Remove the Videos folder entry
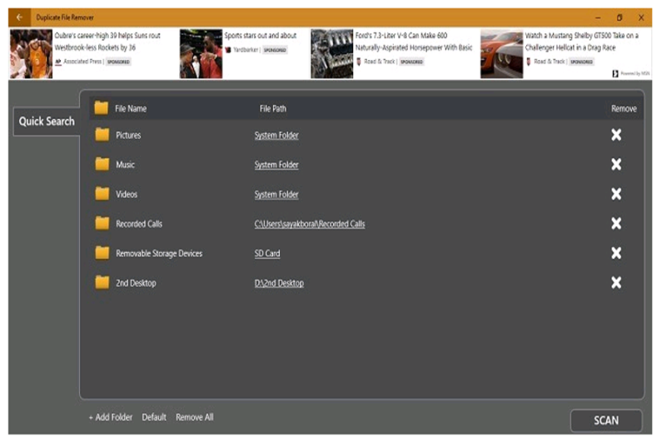Screen dimensions: 666x446 pyautogui.click(x=616, y=194)
